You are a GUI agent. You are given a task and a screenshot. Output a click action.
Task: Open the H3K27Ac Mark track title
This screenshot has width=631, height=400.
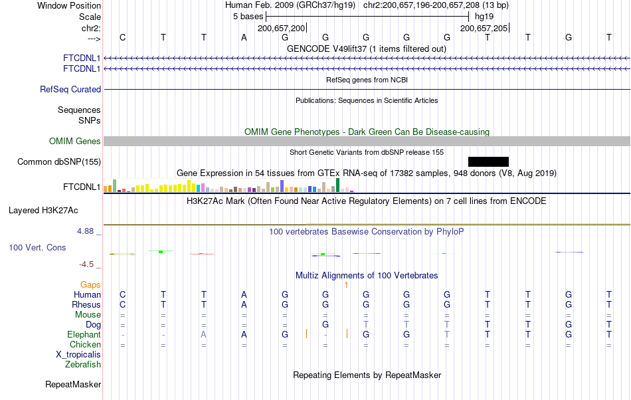coord(366,201)
